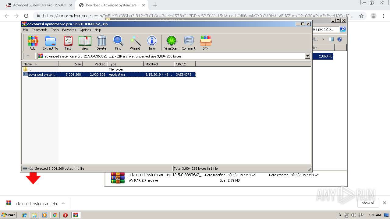The image size is (390, 219).
Task: Open Windows Start menu
Action: click(x=8, y=215)
